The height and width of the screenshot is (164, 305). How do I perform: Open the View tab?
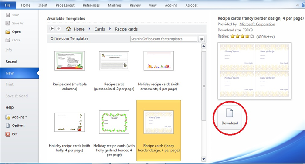152,5
